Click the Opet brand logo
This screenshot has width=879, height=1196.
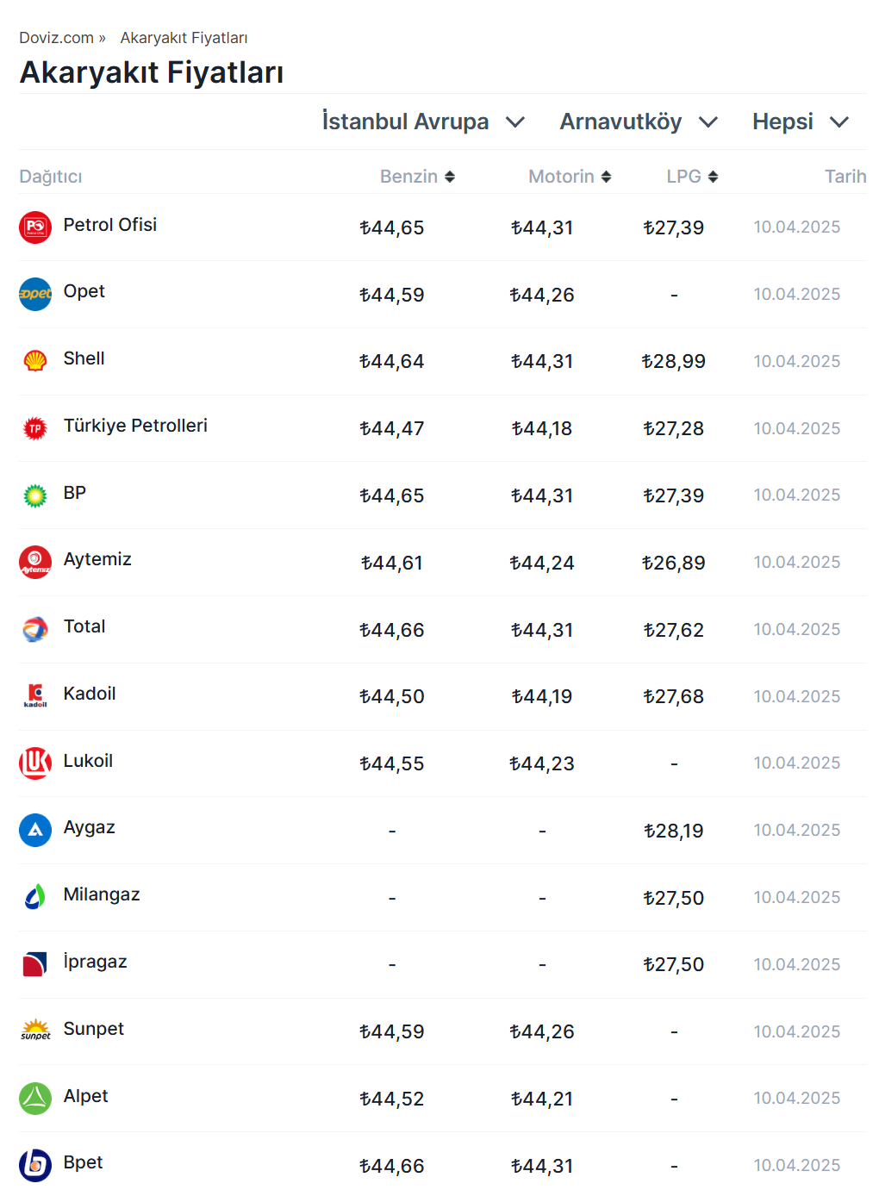point(35,294)
